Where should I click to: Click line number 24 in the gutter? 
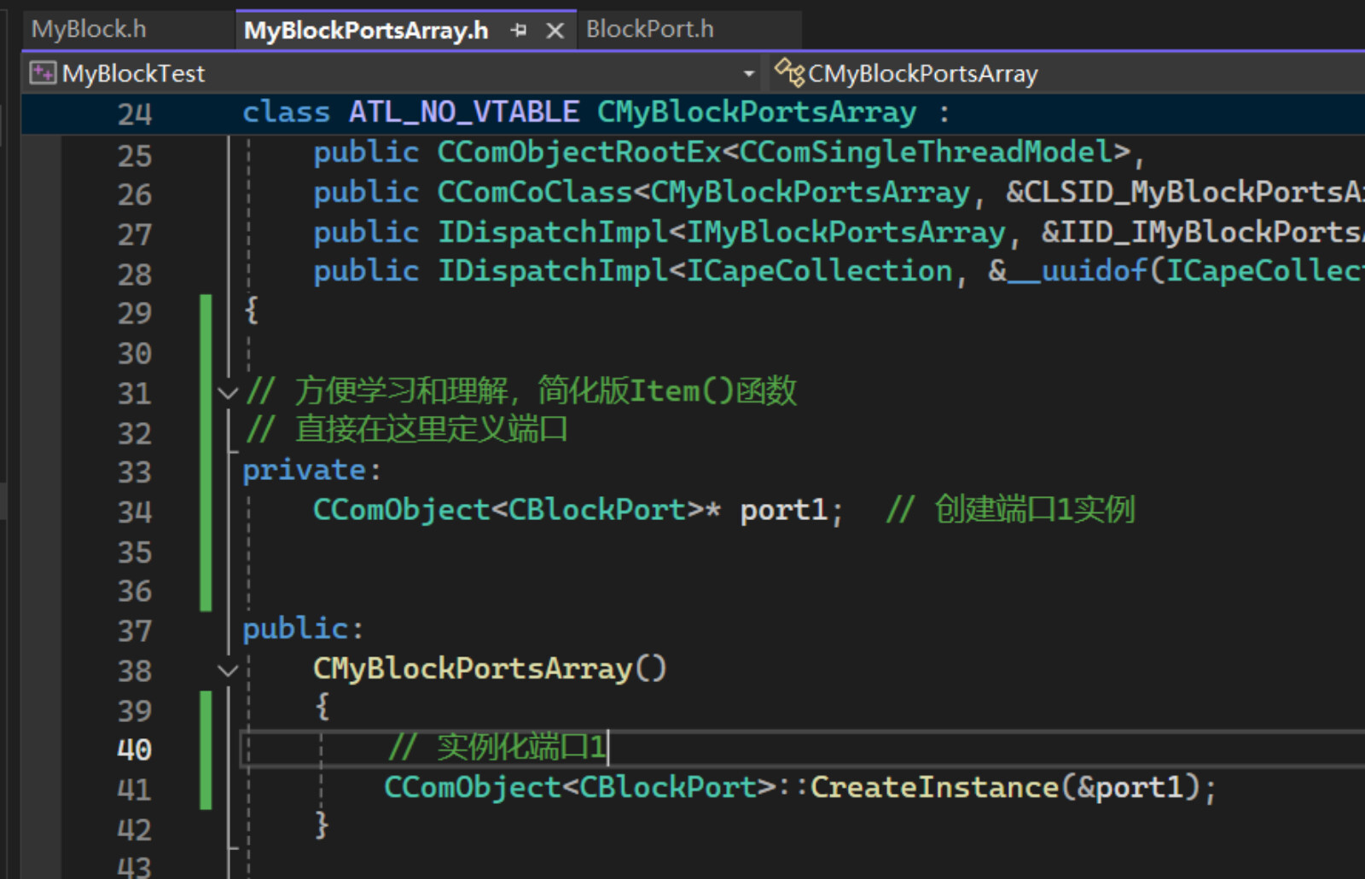(x=135, y=114)
